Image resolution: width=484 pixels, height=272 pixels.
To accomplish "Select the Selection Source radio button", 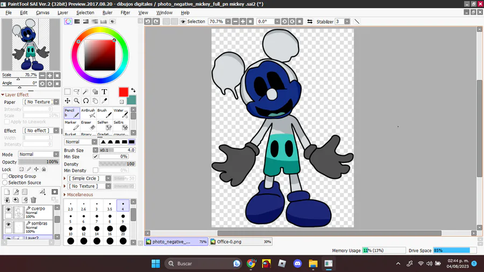I will point(5,183).
